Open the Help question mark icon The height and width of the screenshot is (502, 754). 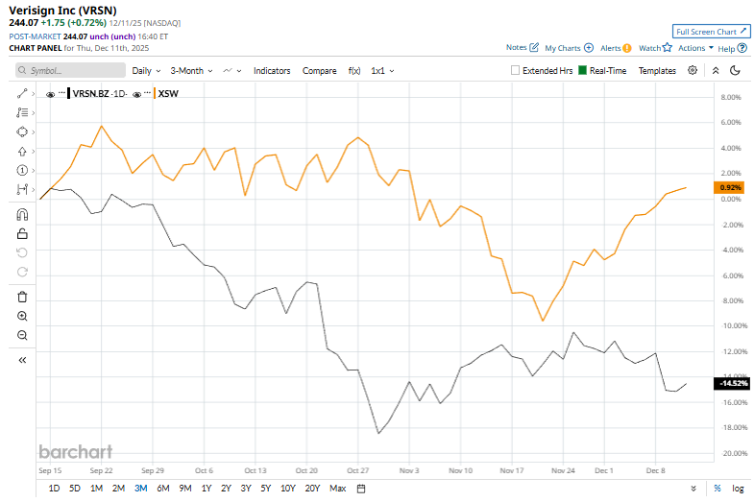pyautogui.click(x=742, y=48)
